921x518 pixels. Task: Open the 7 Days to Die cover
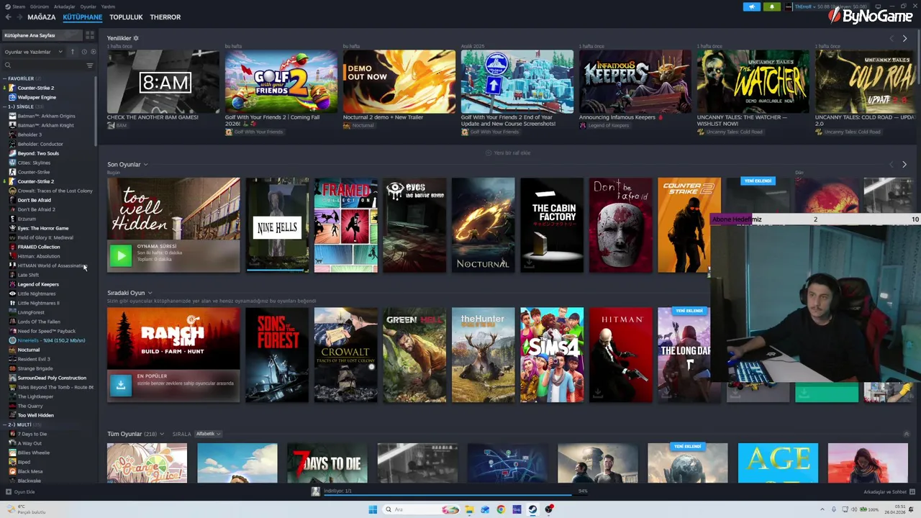click(x=327, y=463)
